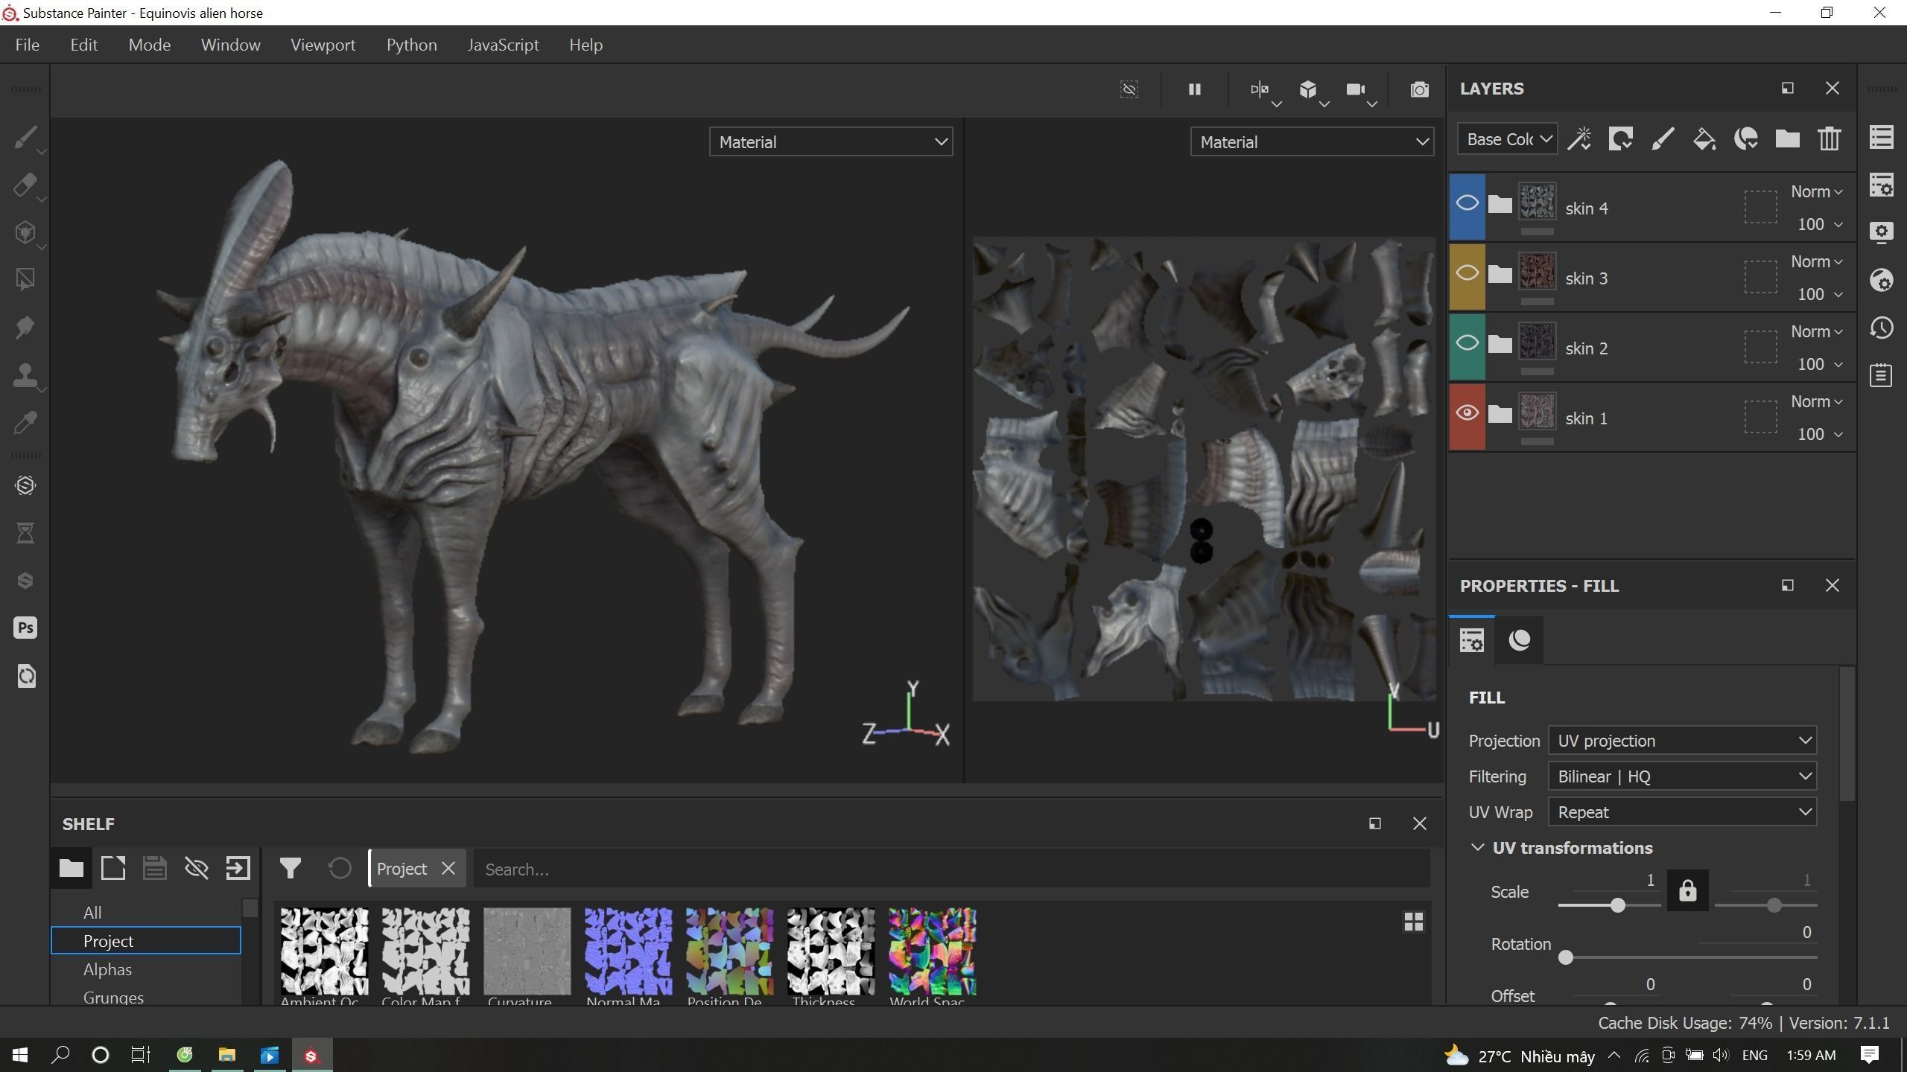The width and height of the screenshot is (1907, 1072).
Task: Toggle the symmetry settings icon
Action: click(1260, 90)
